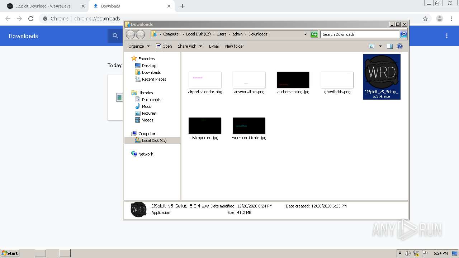The width and height of the screenshot is (459, 258).
Task: Select Downloads under Favorites
Action: click(x=148, y=72)
